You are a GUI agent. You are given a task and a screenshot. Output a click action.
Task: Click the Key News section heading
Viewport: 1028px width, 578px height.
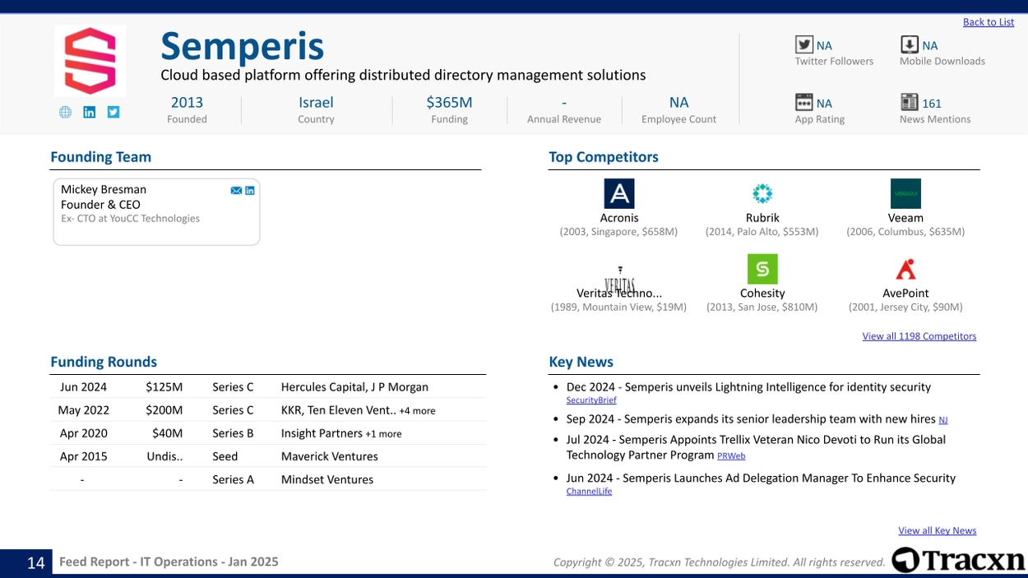tap(581, 362)
